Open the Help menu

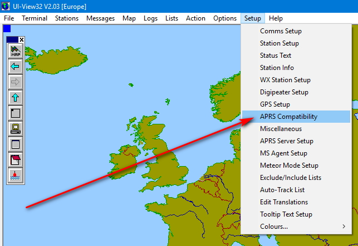(276, 18)
